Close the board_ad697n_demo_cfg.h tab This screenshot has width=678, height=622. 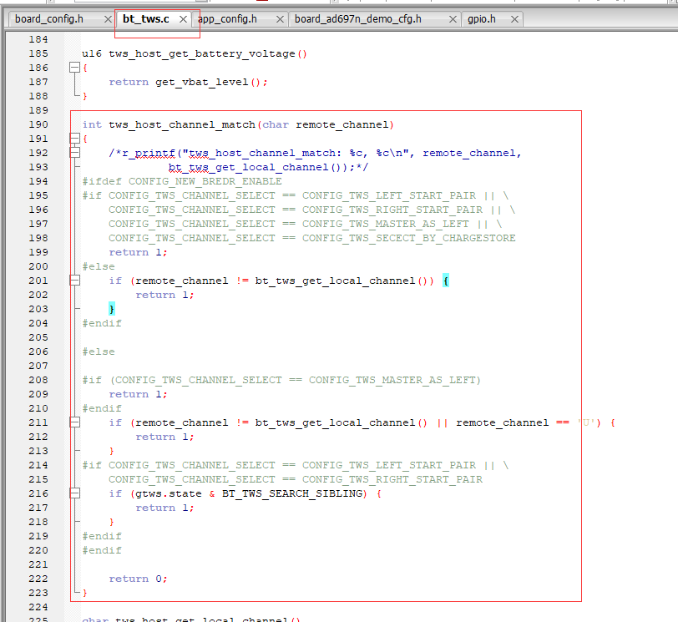[x=453, y=19]
